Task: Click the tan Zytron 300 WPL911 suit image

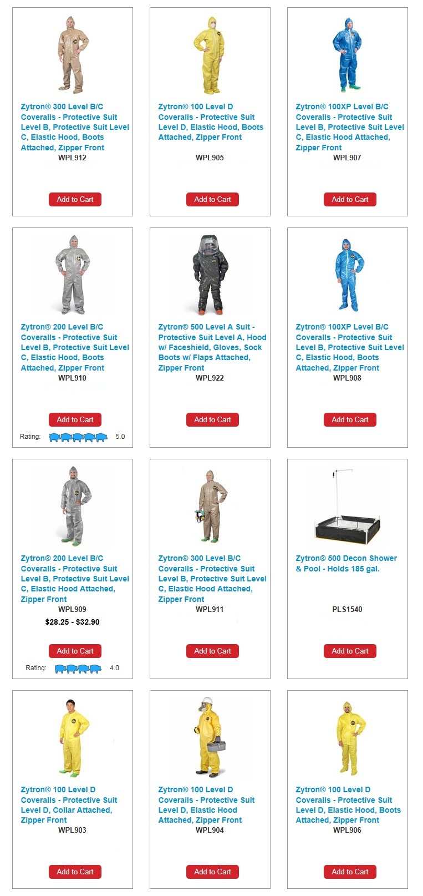Action: 209,506
